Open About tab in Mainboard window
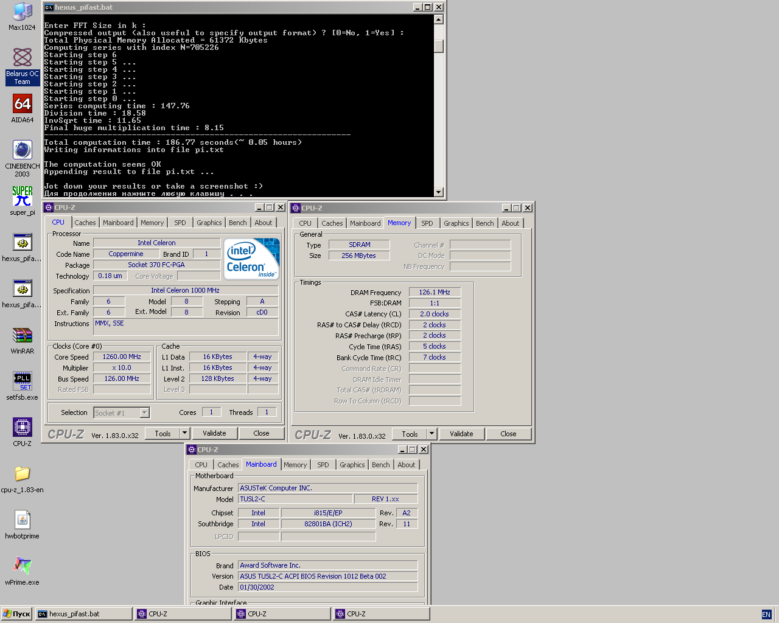 click(x=407, y=465)
